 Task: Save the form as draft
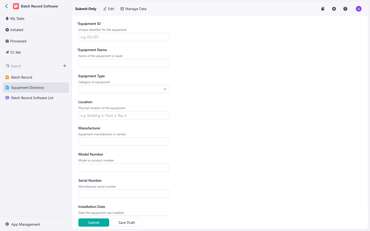point(127,223)
